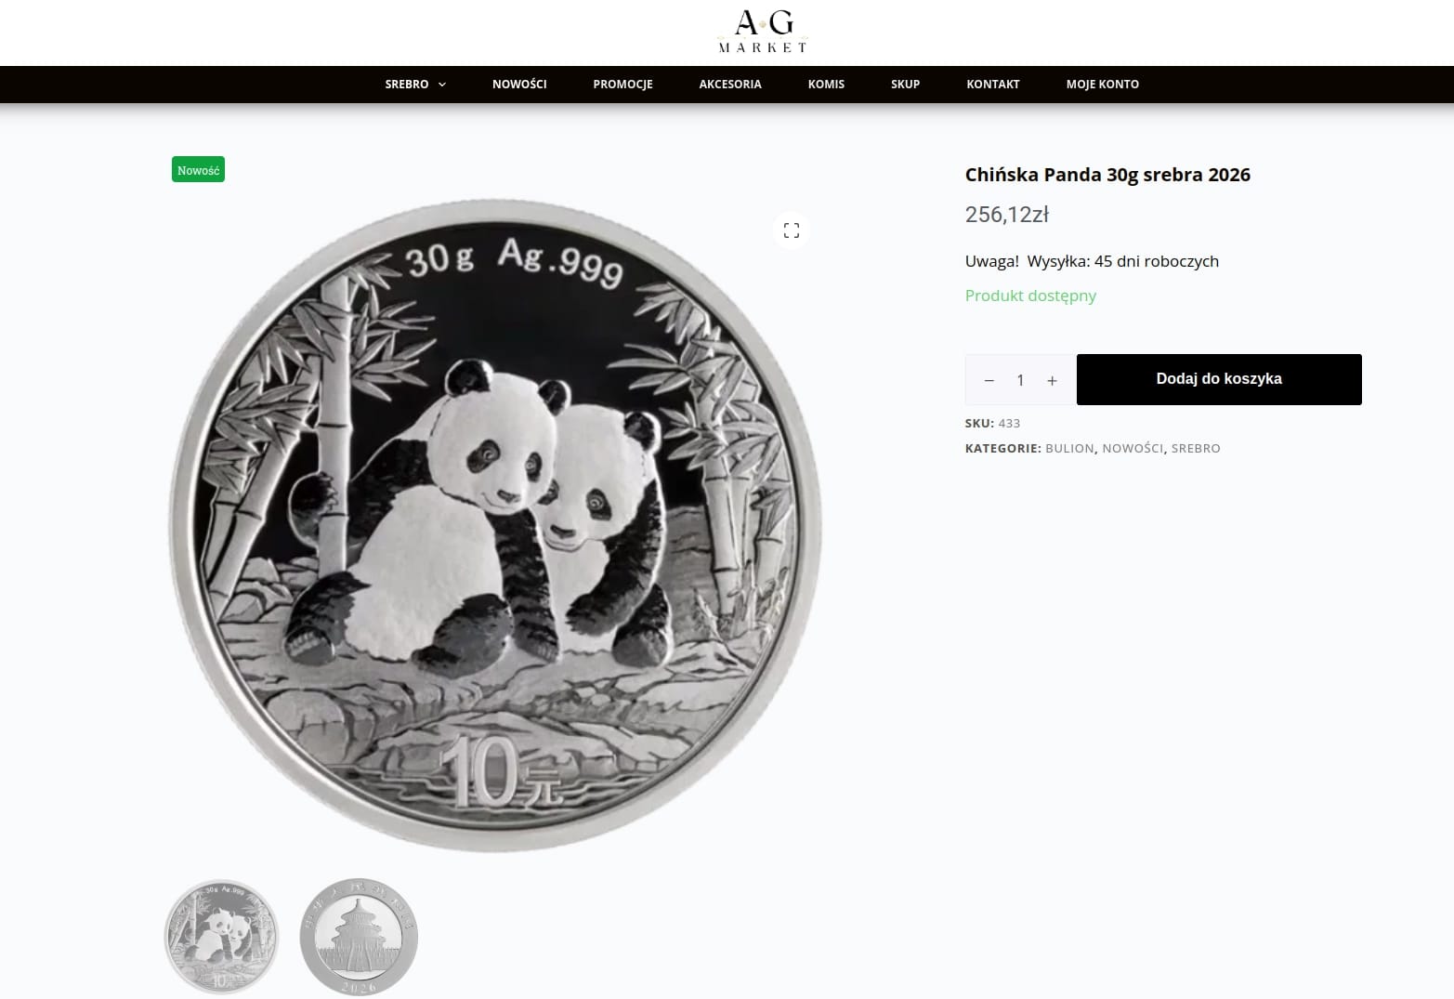
Task: Expand the Srebro menu chevron
Action: pos(442,85)
